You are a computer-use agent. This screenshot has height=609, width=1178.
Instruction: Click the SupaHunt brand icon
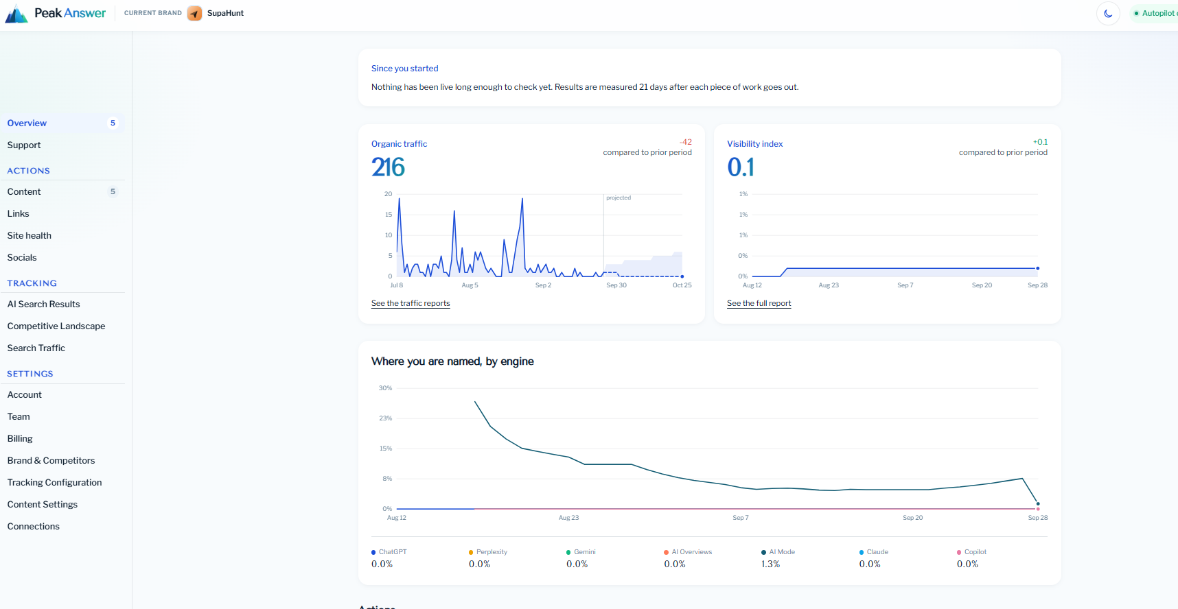(x=195, y=13)
